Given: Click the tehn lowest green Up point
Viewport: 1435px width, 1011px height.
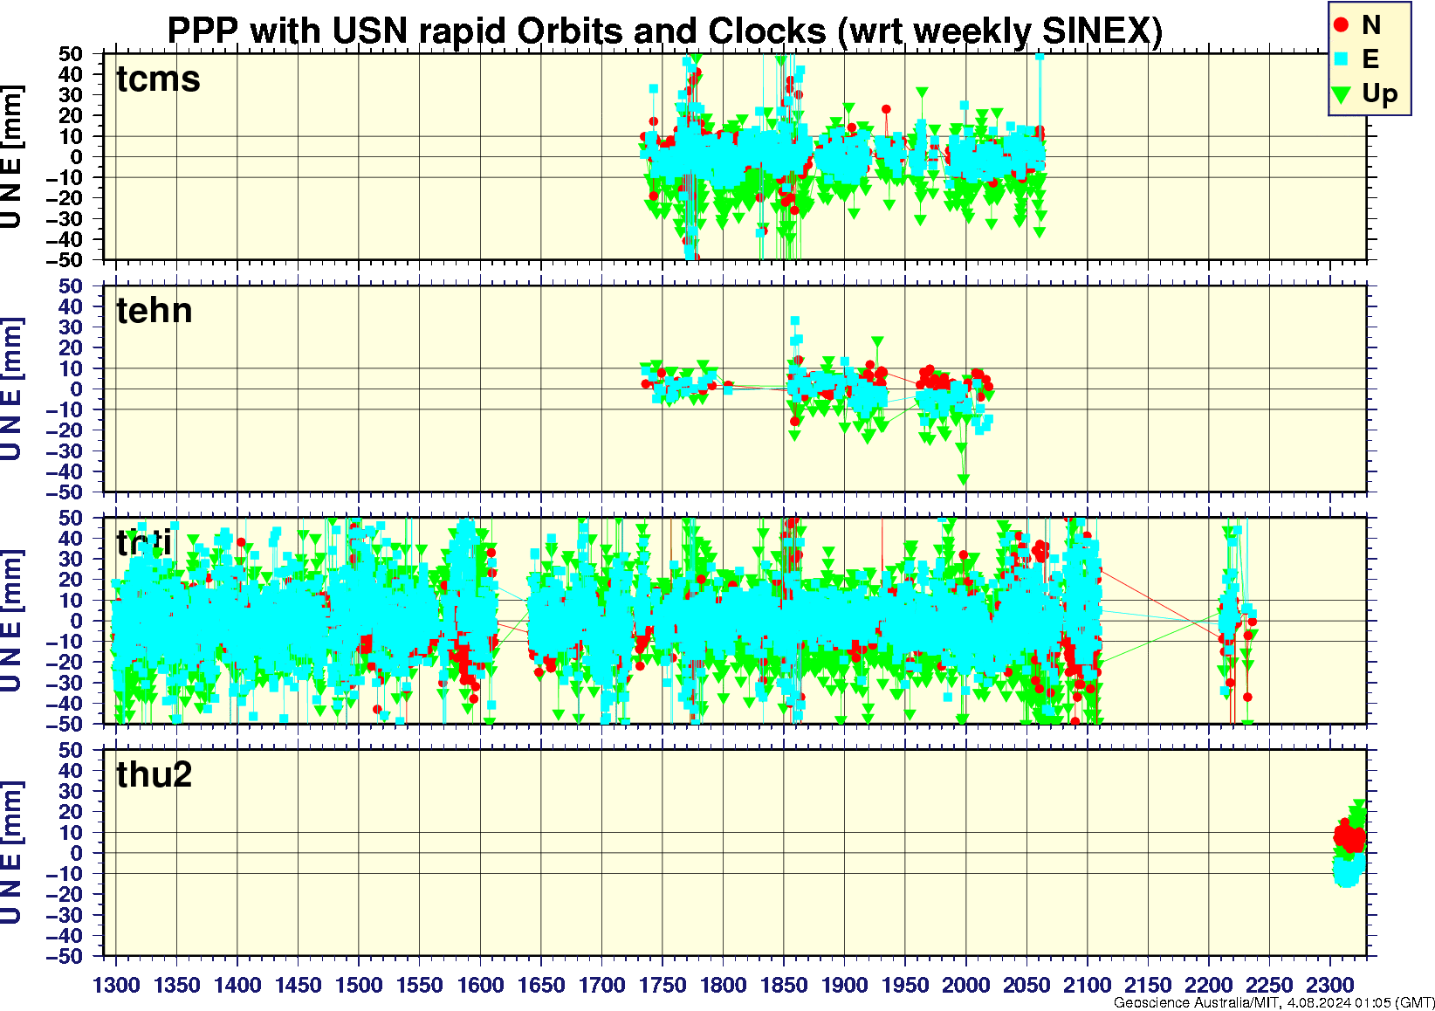Looking at the screenshot, I should tap(964, 479).
